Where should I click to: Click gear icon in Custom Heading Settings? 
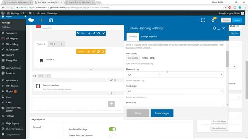214,28
